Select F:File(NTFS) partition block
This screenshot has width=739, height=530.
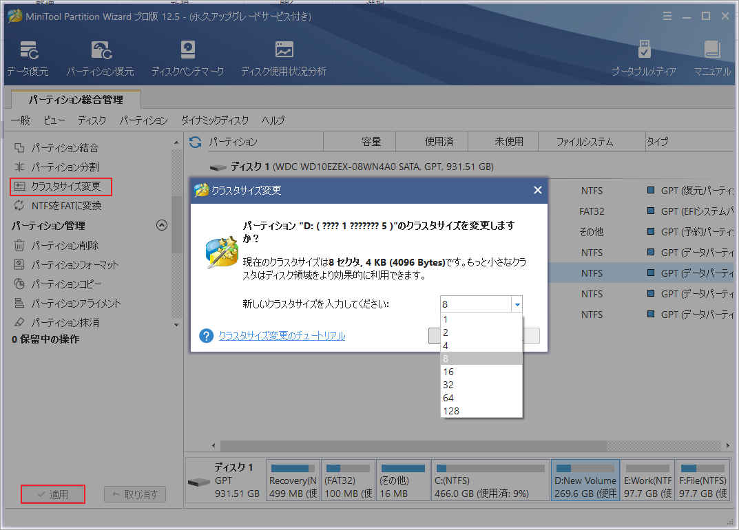point(702,480)
